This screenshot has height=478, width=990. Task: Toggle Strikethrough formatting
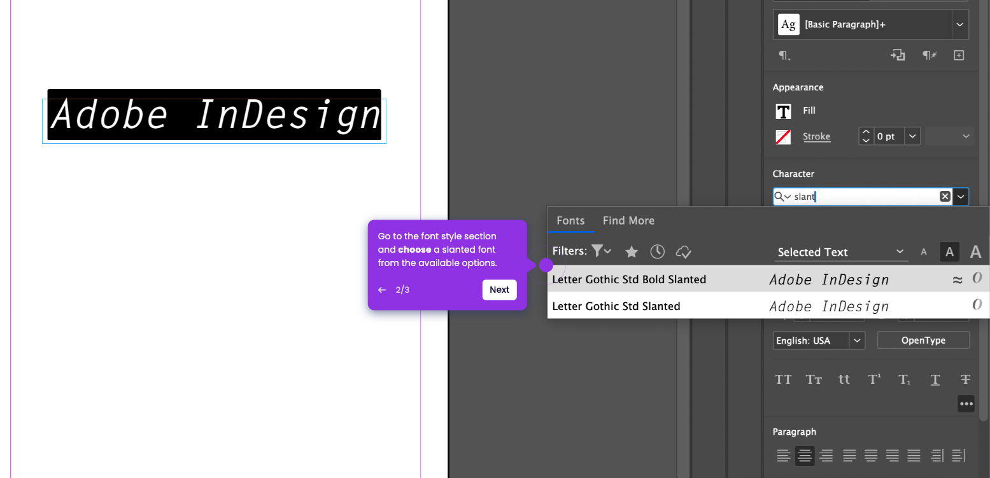(965, 380)
